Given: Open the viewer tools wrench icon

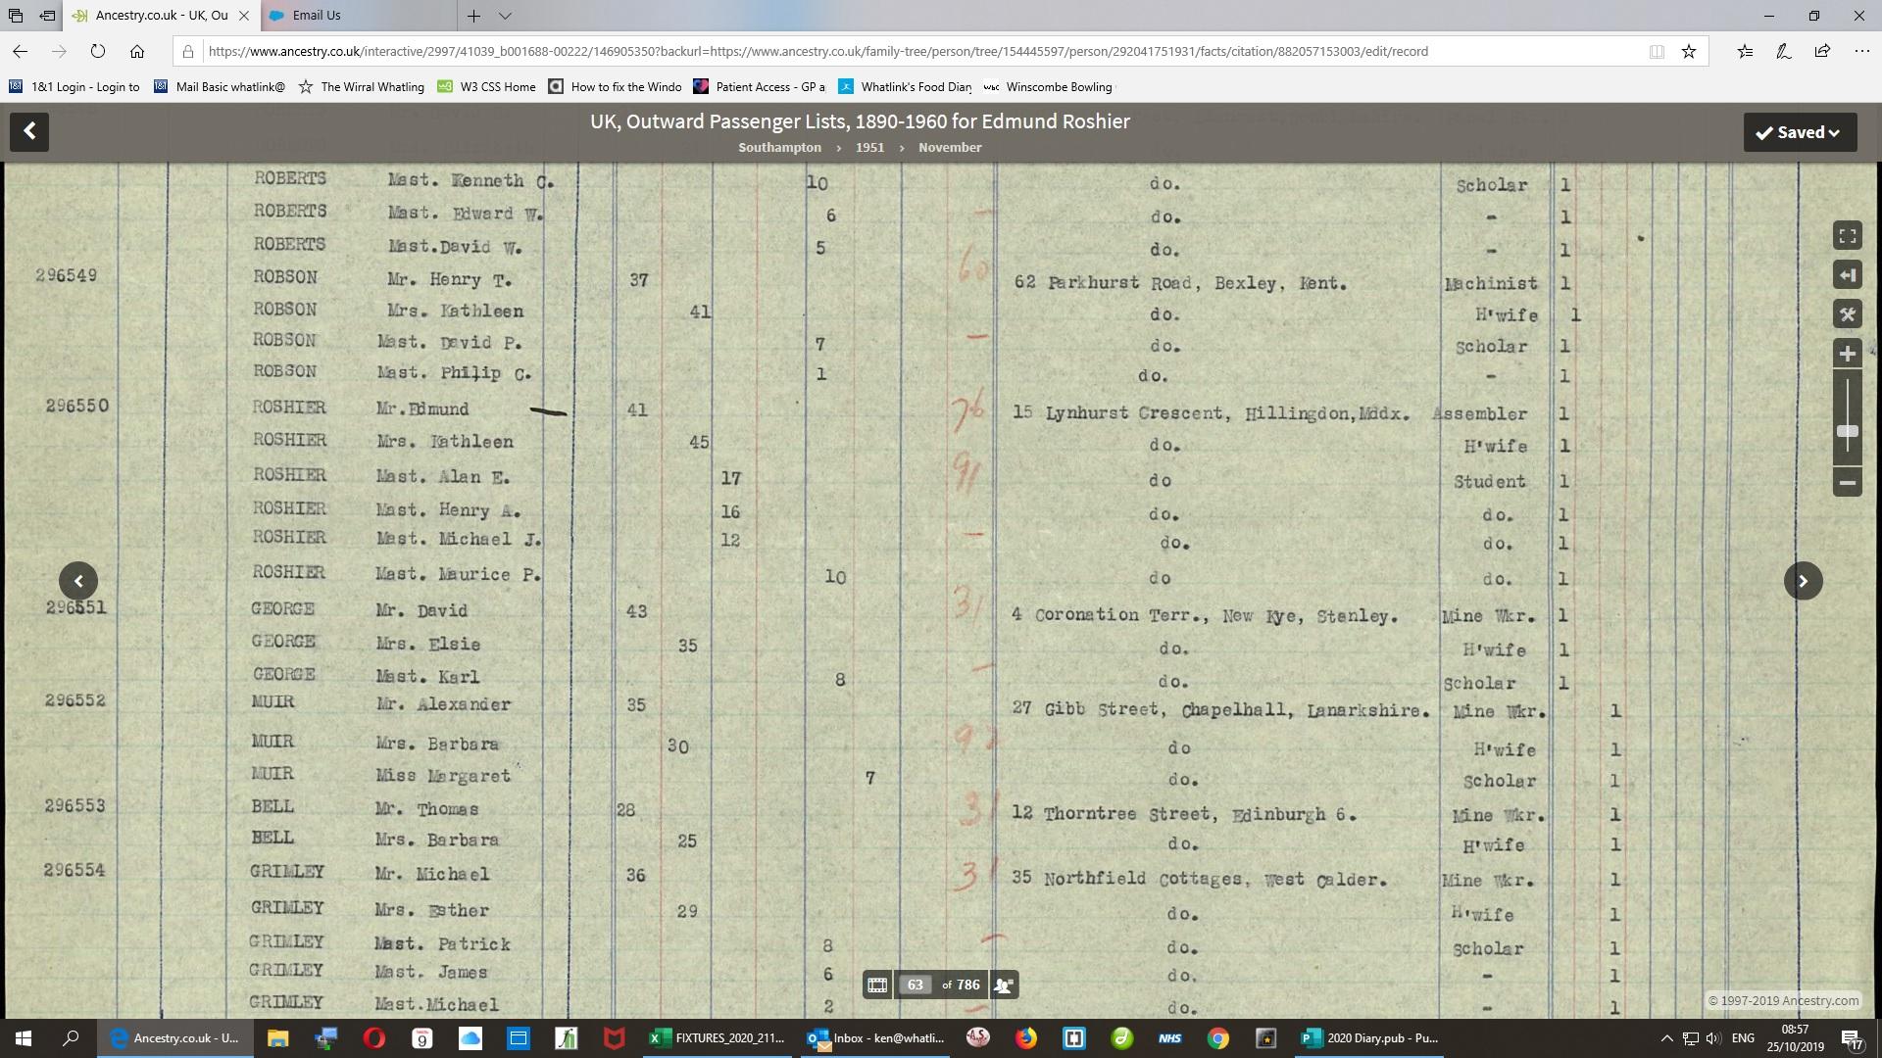Looking at the screenshot, I should pyautogui.click(x=1847, y=314).
